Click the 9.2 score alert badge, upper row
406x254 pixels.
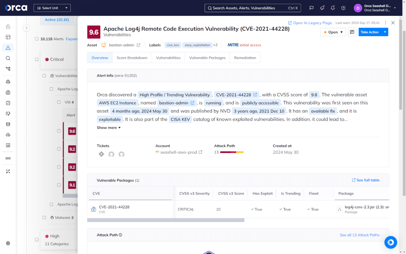point(72,149)
